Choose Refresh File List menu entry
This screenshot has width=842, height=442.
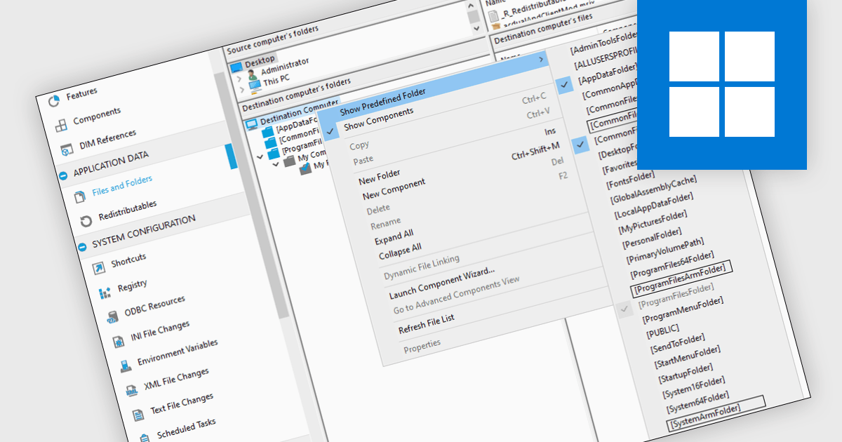coord(426,324)
